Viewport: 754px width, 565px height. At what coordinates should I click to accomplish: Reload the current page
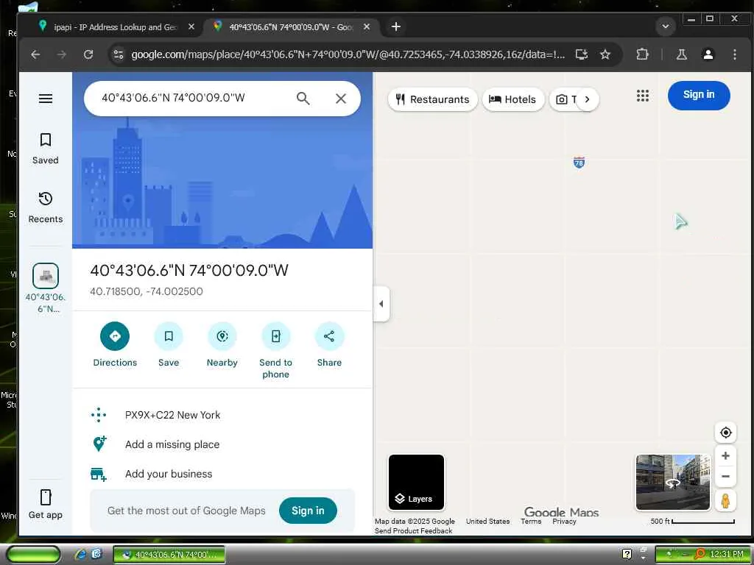pos(88,54)
